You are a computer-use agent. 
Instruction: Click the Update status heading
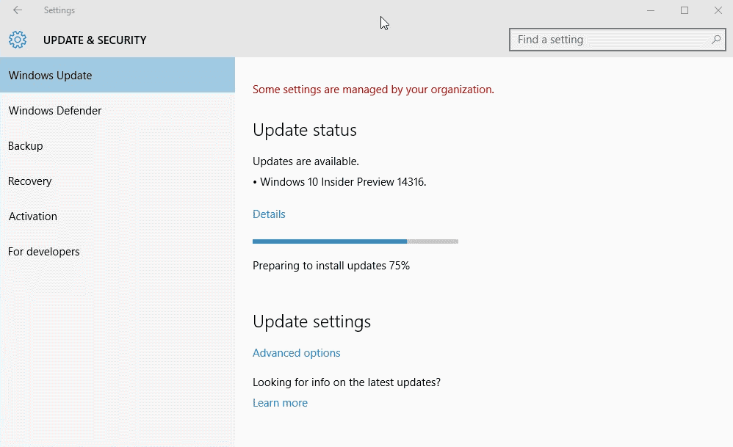tap(304, 130)
